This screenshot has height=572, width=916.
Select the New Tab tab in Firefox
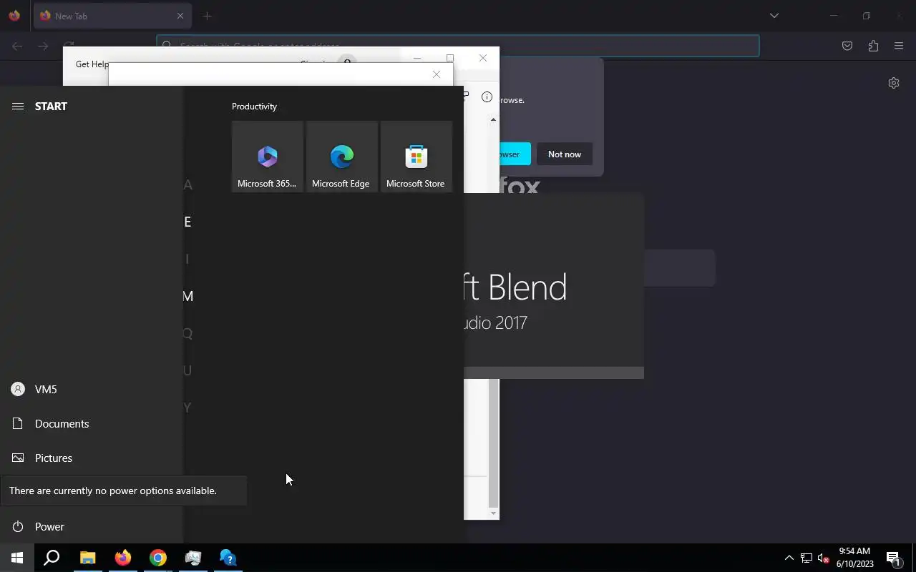click(112, 16)
